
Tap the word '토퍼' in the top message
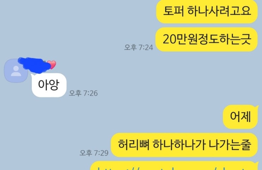(x=173, y=11)
